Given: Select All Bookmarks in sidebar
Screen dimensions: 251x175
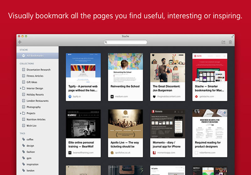Looking at the screenshot, I should [x=37, y=56].
